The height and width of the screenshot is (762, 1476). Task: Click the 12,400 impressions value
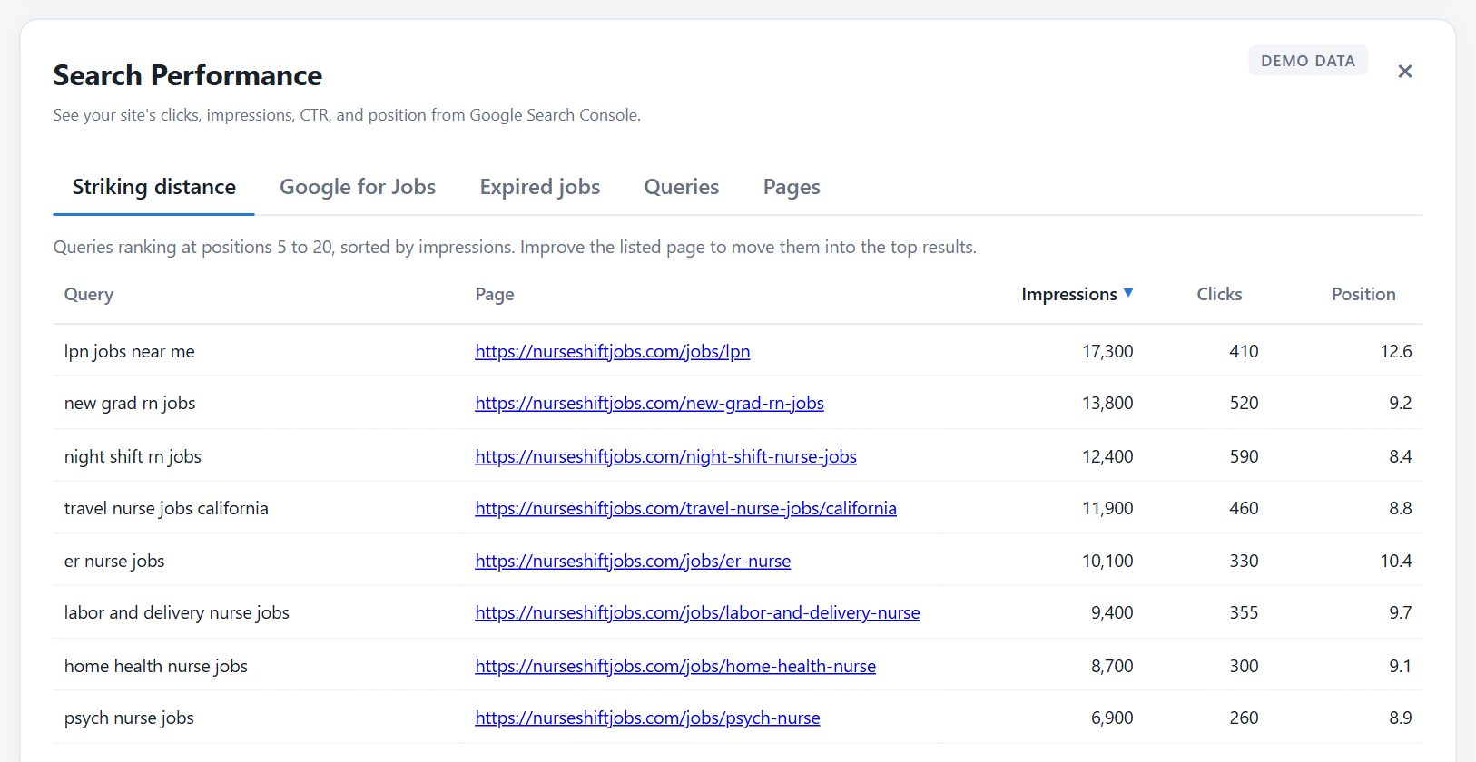coord(1107,456)
